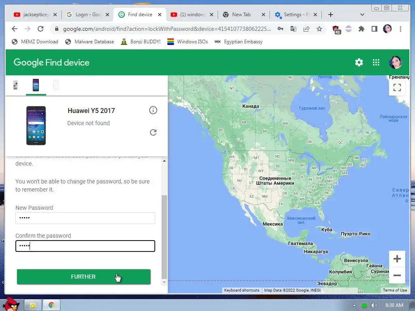Toggle the browser side panel icon

coord(374,29)
